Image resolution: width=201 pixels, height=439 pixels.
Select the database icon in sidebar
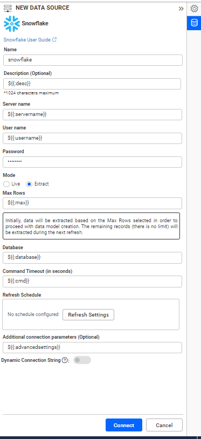194,23
